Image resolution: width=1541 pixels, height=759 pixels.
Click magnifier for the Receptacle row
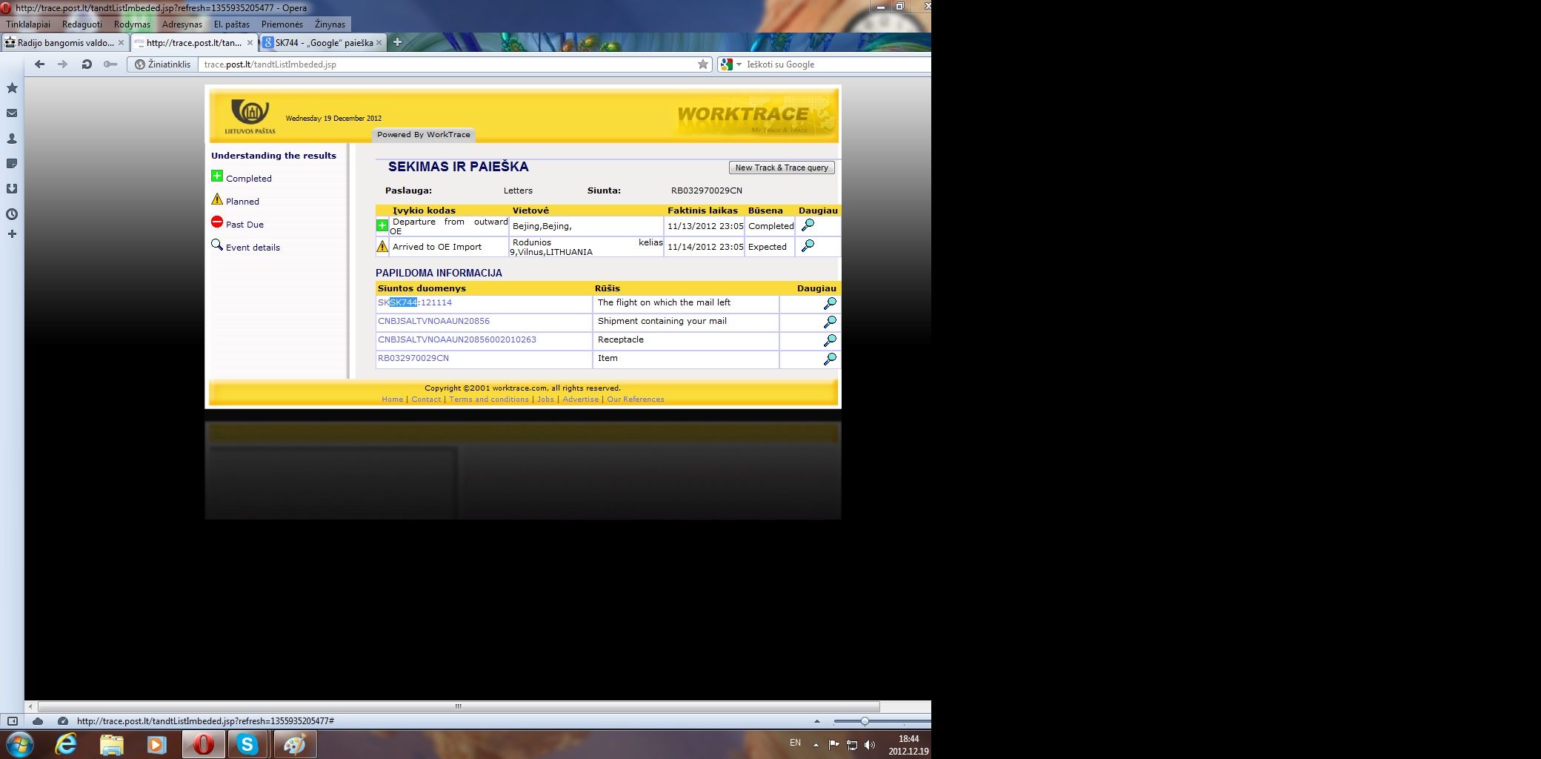[830, 340]
